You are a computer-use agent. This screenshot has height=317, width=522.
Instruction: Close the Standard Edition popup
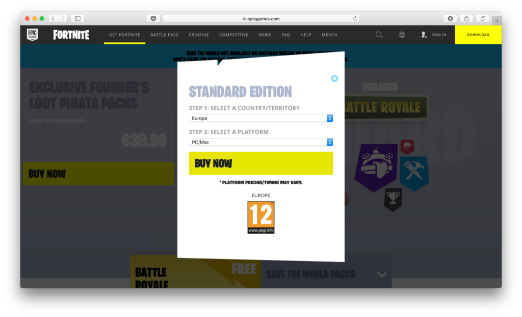334,78
